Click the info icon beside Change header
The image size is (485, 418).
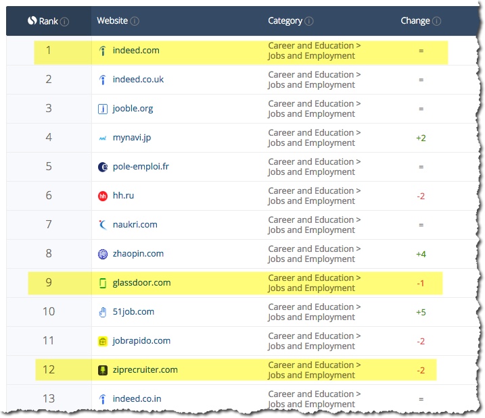437,21
